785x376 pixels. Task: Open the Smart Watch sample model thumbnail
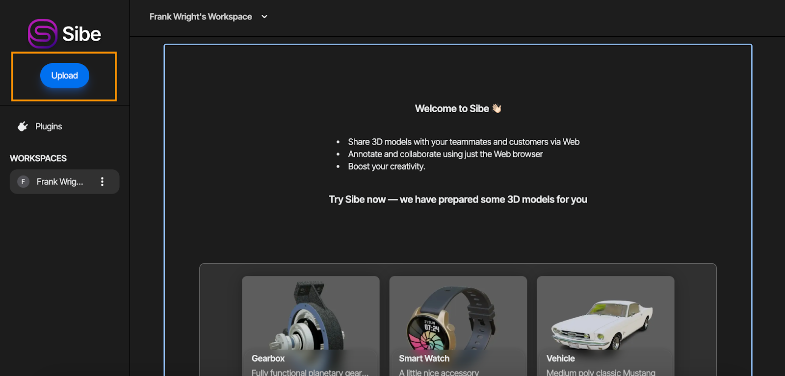coord(458,313)
